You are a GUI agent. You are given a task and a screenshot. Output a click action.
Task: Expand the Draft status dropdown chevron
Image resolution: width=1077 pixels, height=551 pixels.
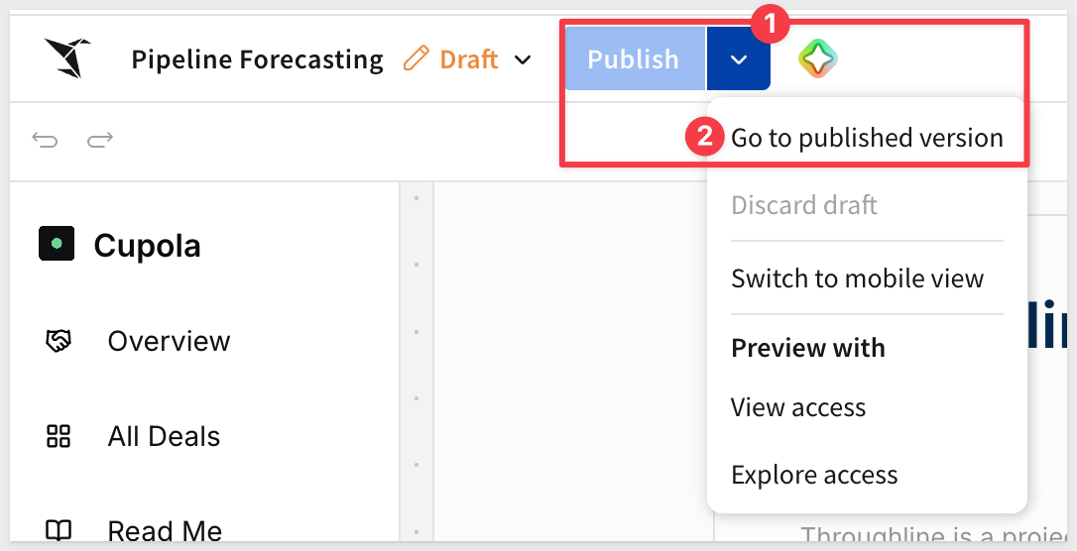pyautogui.click(x=523, y=59)
